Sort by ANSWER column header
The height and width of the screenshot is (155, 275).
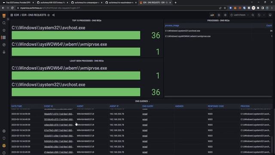click(x=179, y=106)
